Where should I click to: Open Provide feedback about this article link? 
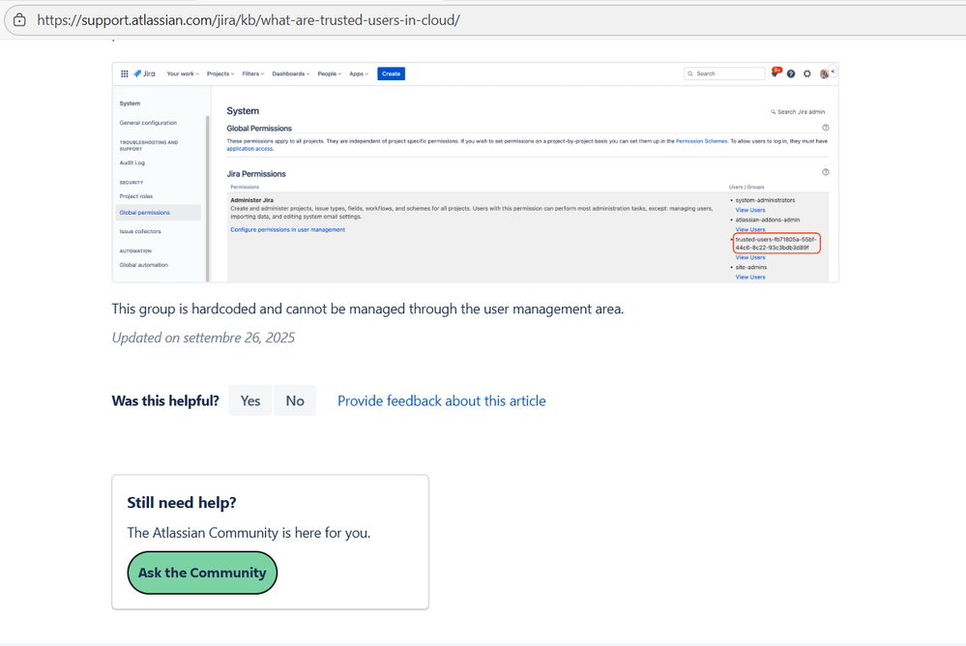[x=442, y=400]
